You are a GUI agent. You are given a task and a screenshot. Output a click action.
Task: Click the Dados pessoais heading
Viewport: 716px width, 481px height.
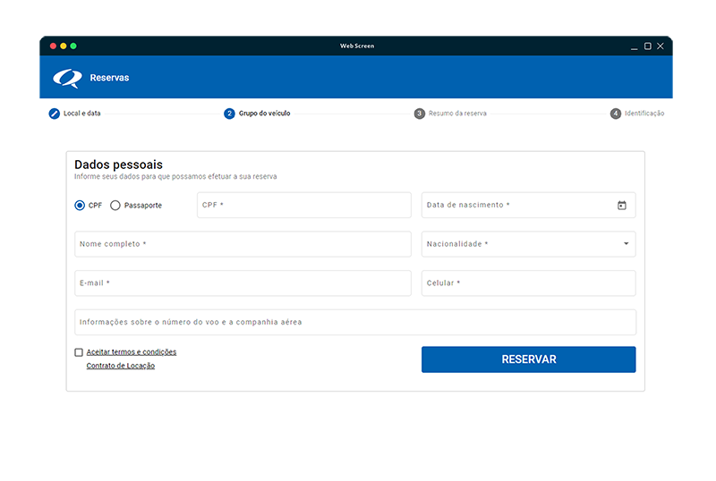pyautogui.click(x=118, y=165)
